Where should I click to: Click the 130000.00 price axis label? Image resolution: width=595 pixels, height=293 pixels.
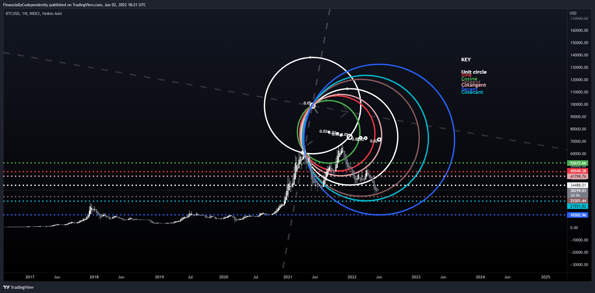click(579, 67)
